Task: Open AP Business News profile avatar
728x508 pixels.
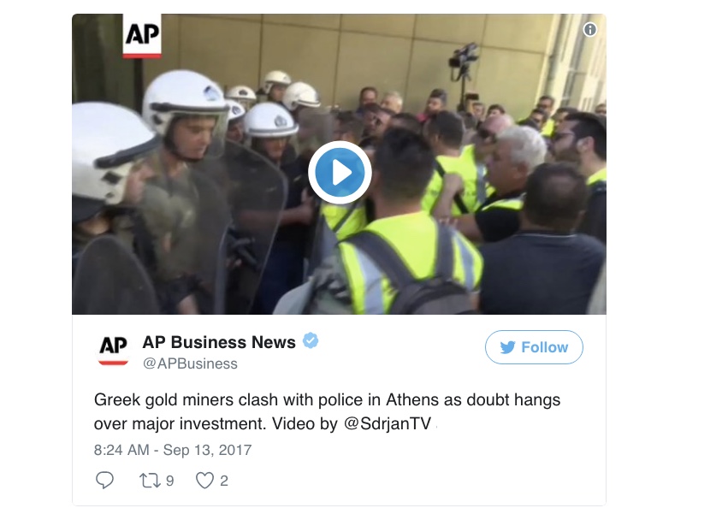Action: click(113, 351)
